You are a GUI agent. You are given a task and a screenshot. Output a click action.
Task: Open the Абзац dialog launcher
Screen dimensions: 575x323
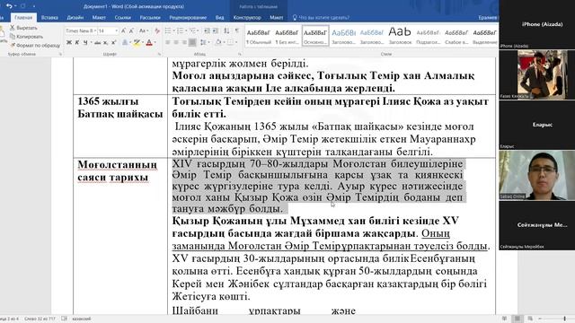(240, 54)
